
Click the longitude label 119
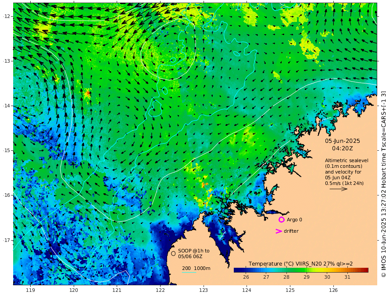click(31, 291)
